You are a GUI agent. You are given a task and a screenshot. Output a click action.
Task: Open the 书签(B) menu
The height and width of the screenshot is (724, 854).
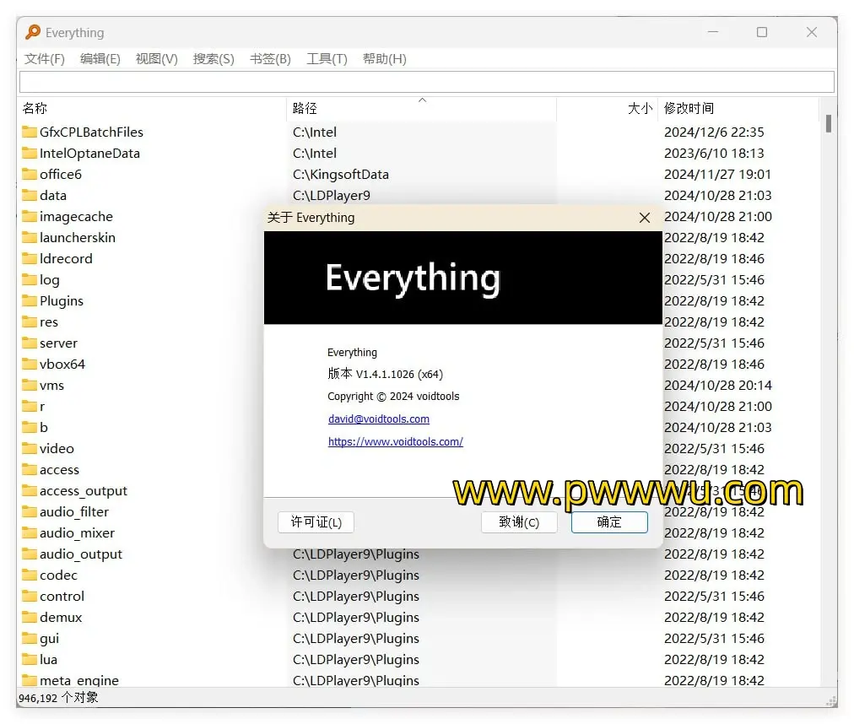coord(270,58)
